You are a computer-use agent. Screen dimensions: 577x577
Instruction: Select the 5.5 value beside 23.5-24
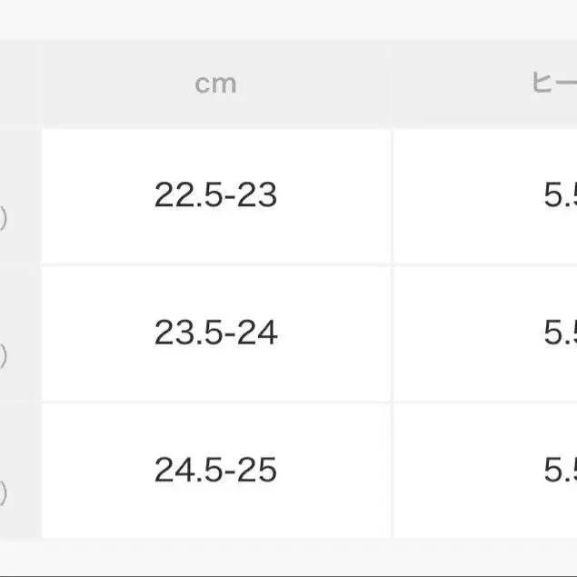560,333
